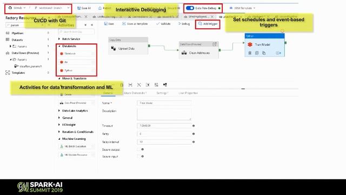Click the Timeout input field
Viewport: 346px width, 195px height.
point(164,126)
